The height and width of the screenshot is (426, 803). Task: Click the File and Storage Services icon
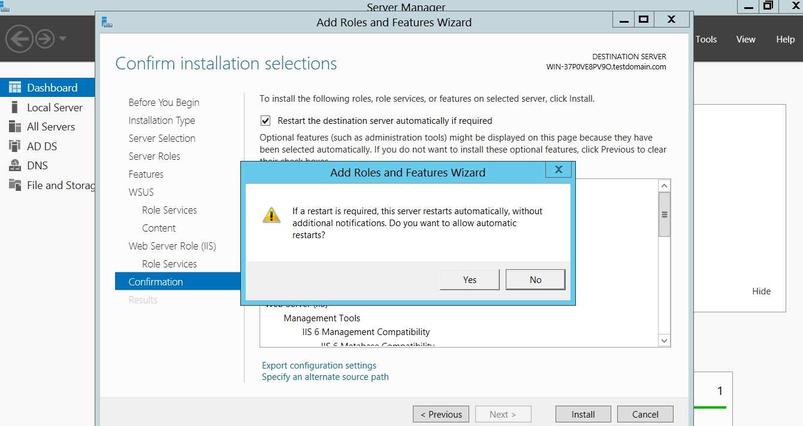click(15, 185)
